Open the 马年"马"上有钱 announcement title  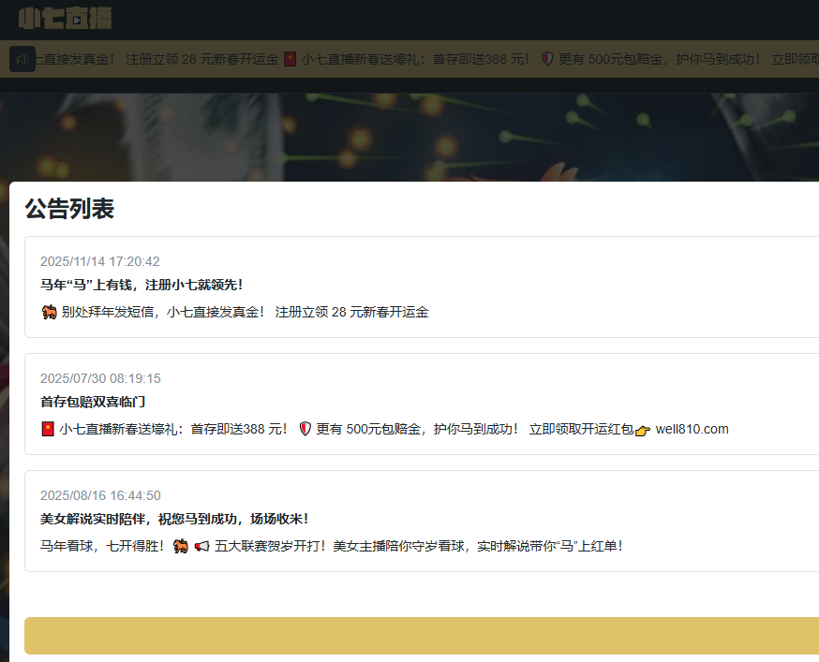click(135, 285)
